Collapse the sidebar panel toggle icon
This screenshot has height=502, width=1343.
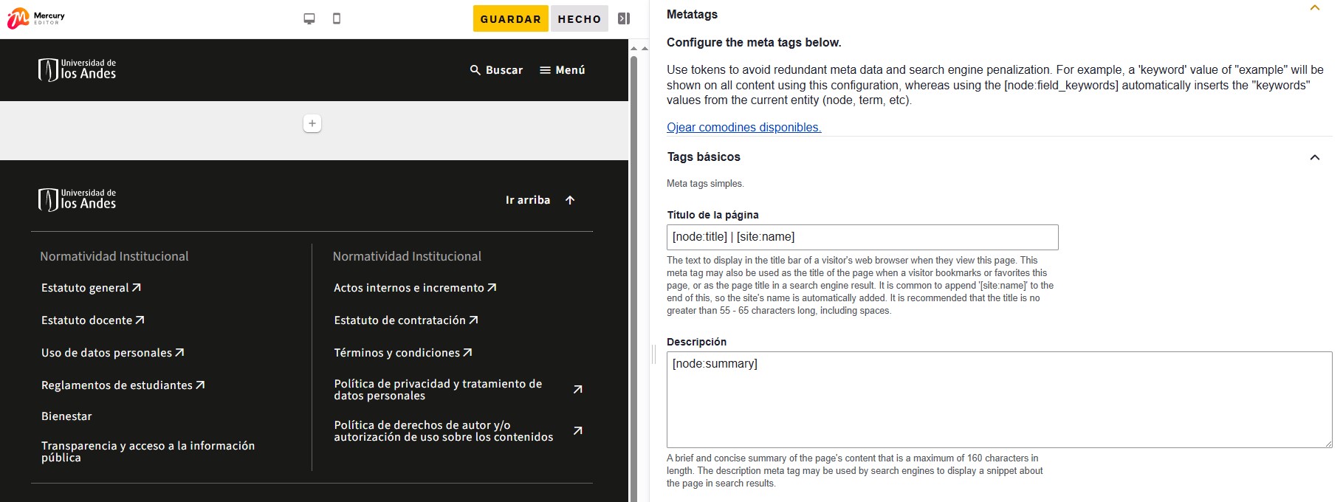click(624, 18)
